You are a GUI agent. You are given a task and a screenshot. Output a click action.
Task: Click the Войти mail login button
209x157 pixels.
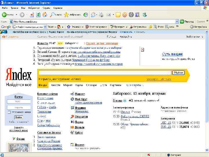coord(19,117)
